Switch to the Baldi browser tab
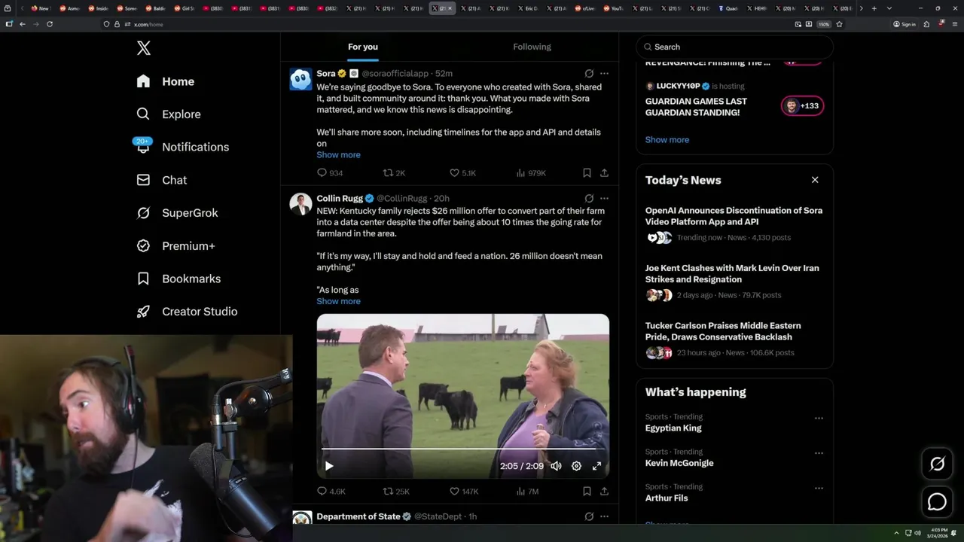The width and height of the screenshot is (964, 542). coord(157,8)
